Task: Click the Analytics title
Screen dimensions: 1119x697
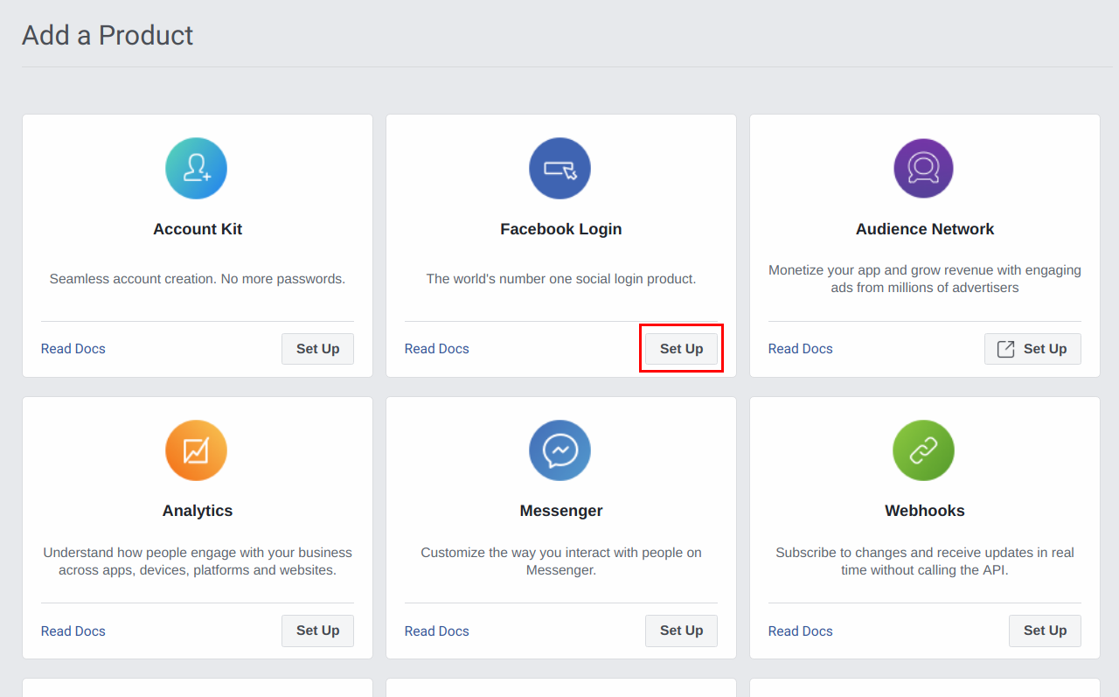Action: (198, 511)
